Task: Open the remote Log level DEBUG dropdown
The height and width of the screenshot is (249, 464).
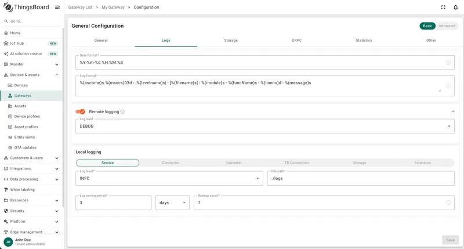Action: [265, 126]
